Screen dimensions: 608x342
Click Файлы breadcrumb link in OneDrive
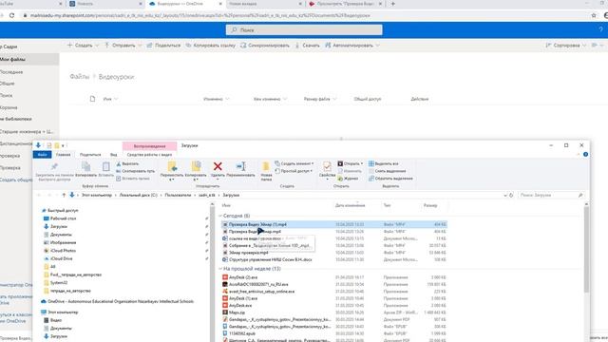[80, 77]
